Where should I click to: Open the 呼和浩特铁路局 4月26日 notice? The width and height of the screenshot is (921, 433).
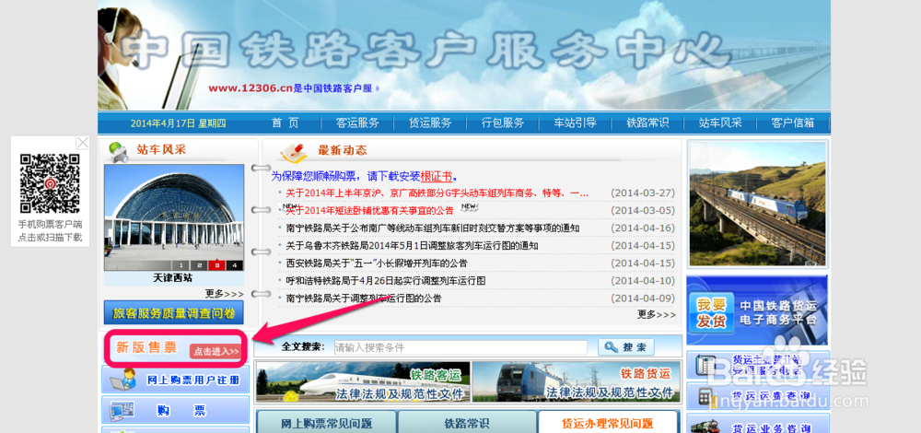(386, 281)
